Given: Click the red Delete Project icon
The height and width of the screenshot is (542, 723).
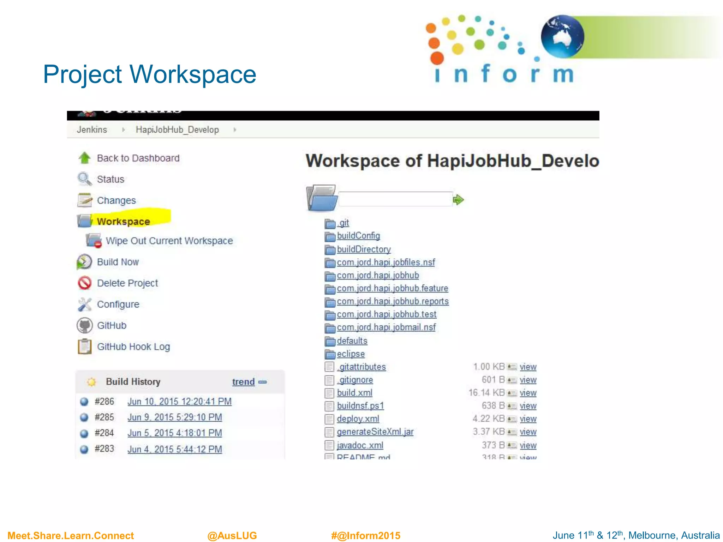Looking at the screenshot, I should 85,283.
